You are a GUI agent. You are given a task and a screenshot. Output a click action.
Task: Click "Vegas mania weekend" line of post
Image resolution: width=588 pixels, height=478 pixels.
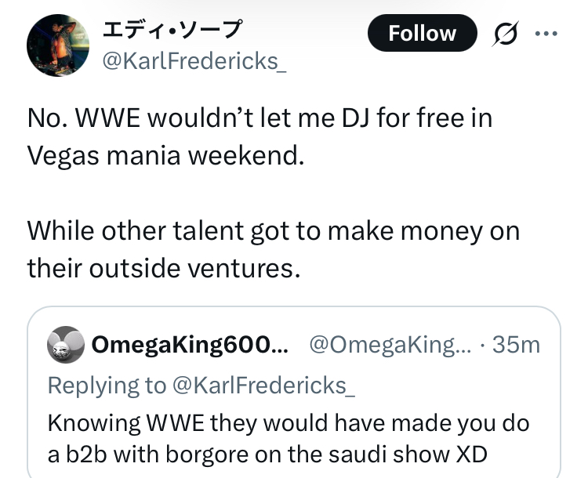click(165, 155)
